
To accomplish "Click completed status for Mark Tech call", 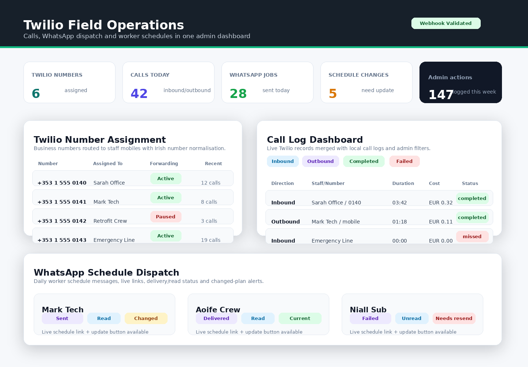I will (x=472, y=217).
